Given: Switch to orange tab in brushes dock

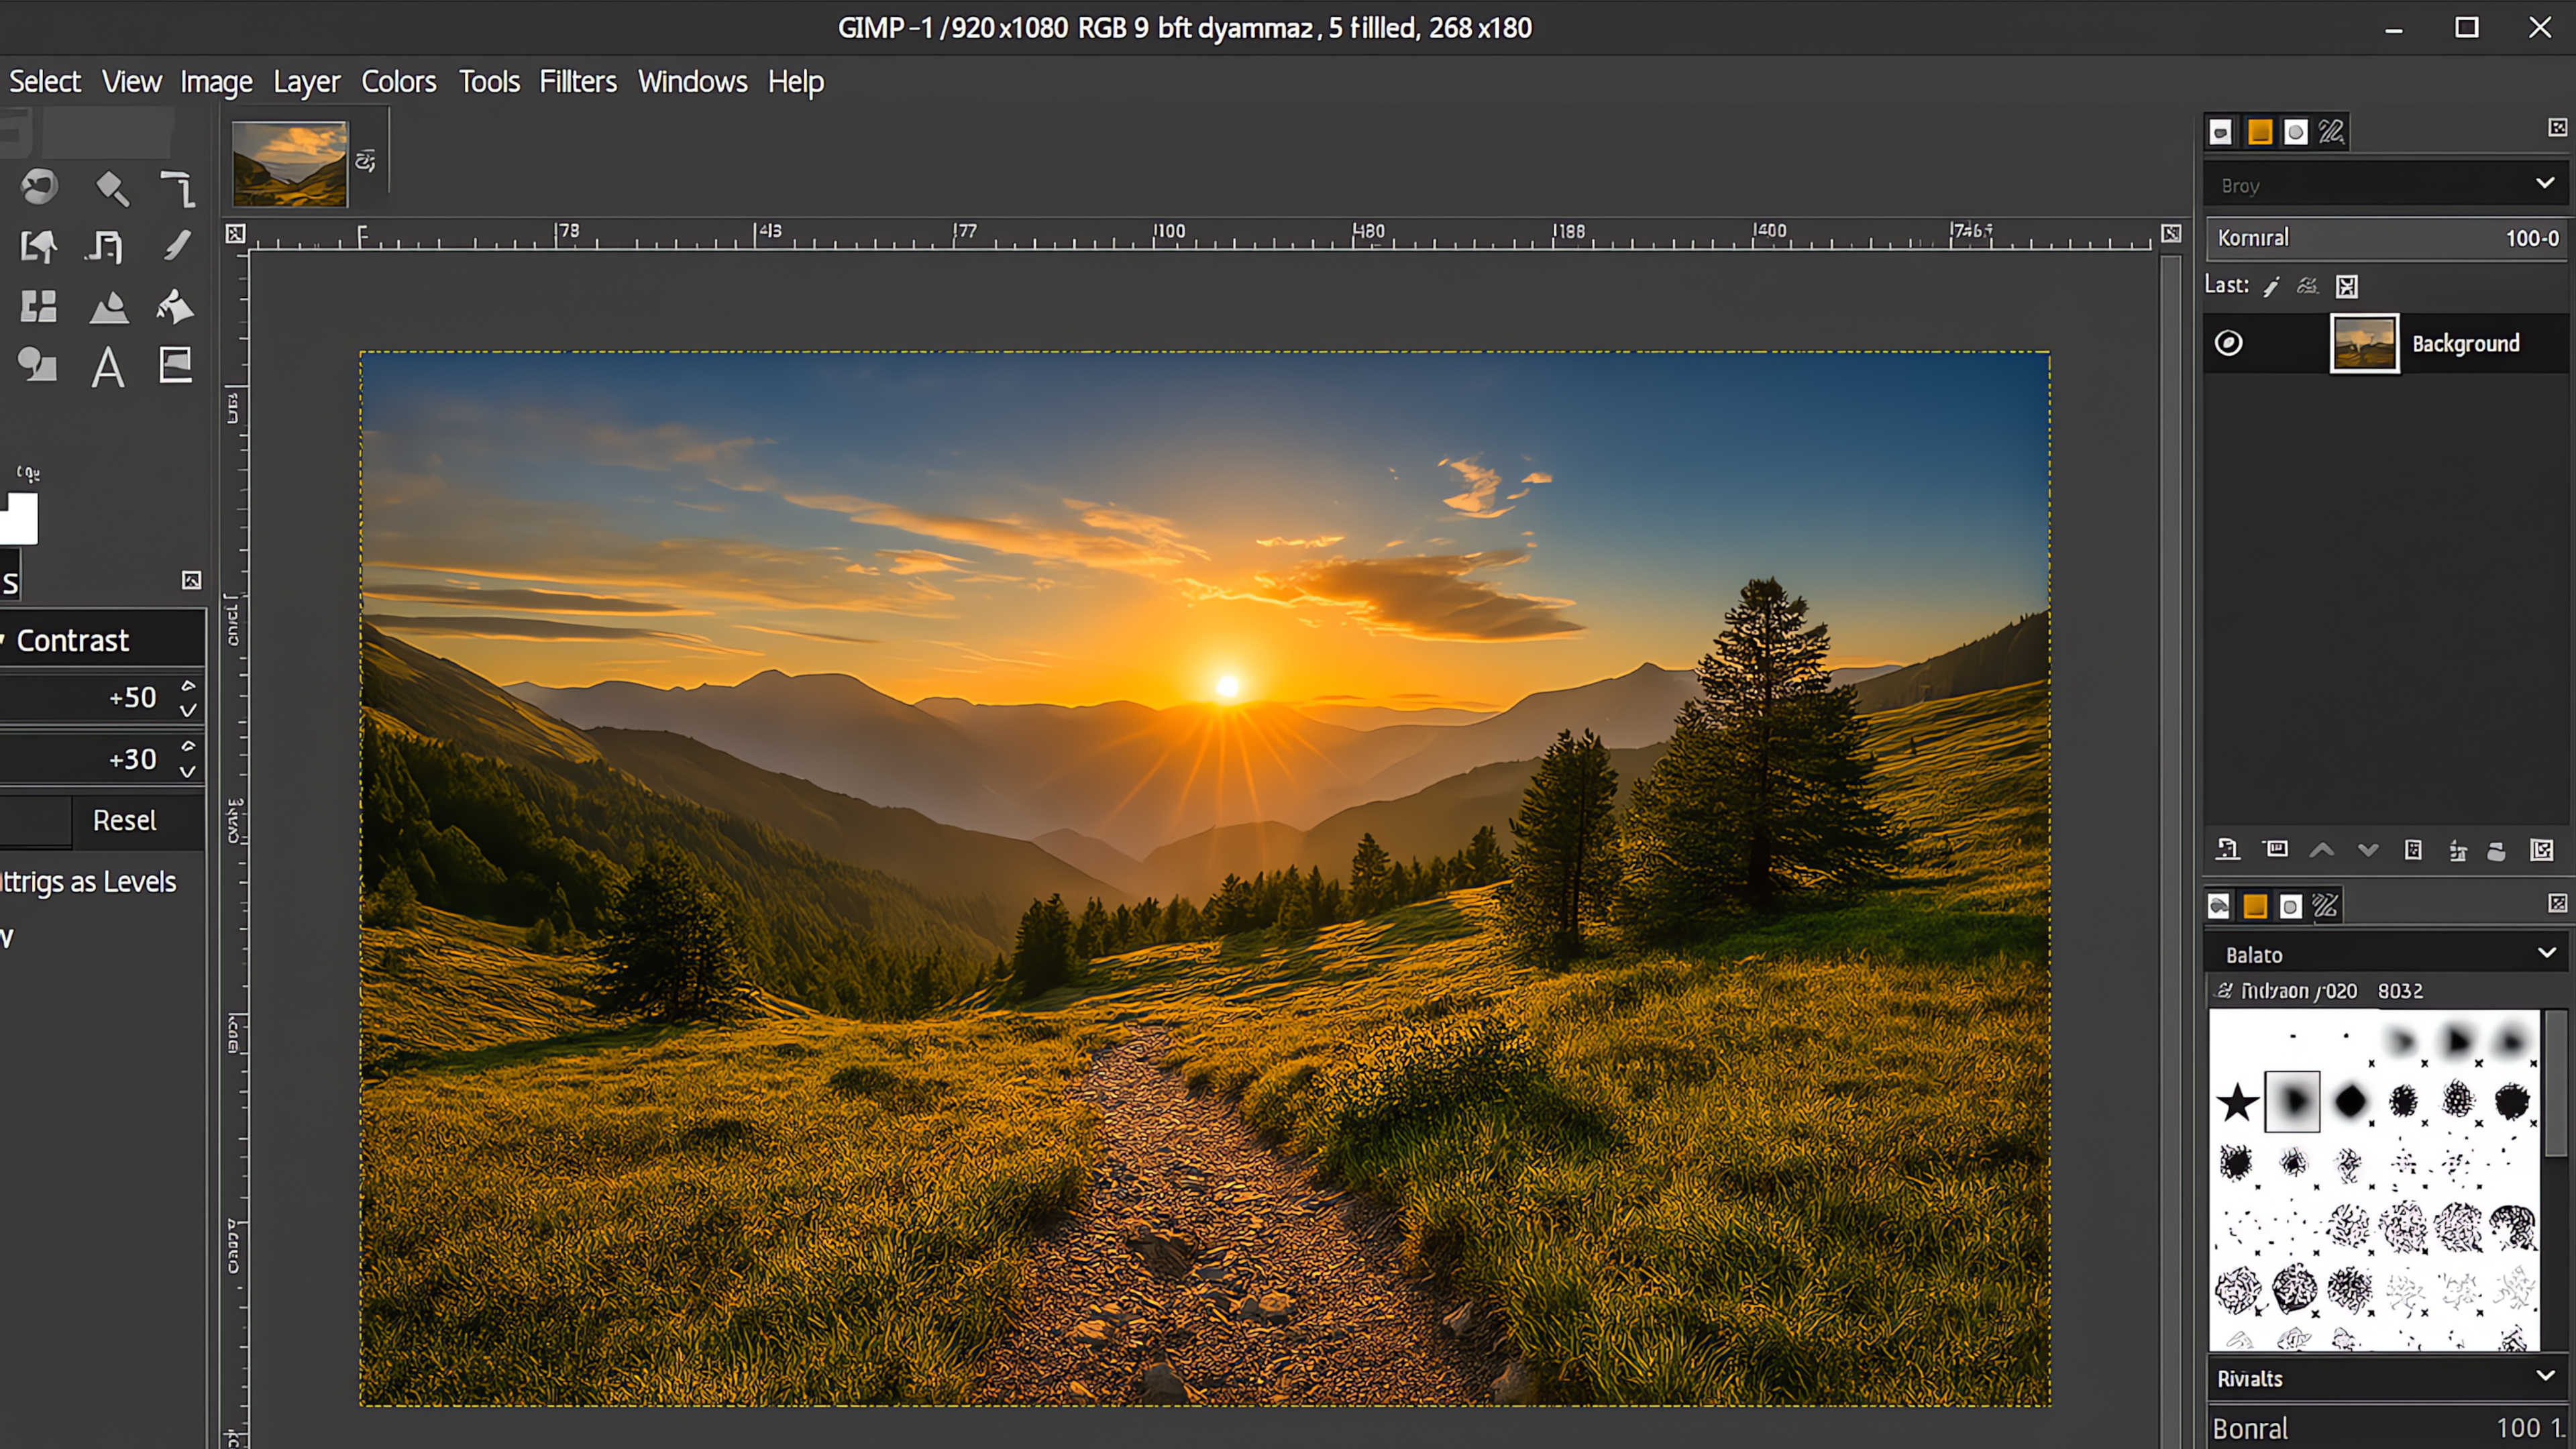Looking at the screenshot, I should click(2255, 906).
